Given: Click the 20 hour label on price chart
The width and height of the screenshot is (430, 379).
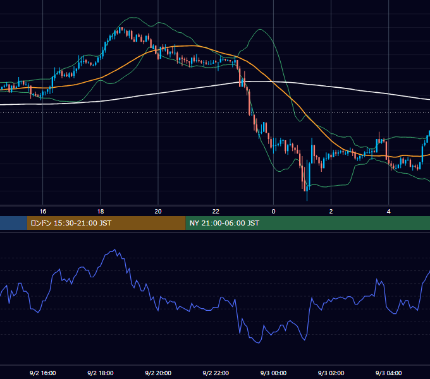Looking at the screenshot, I should (x=158, y=212).
